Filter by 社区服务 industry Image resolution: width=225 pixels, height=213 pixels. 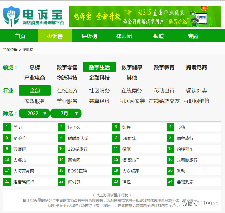tap(99, 91)
